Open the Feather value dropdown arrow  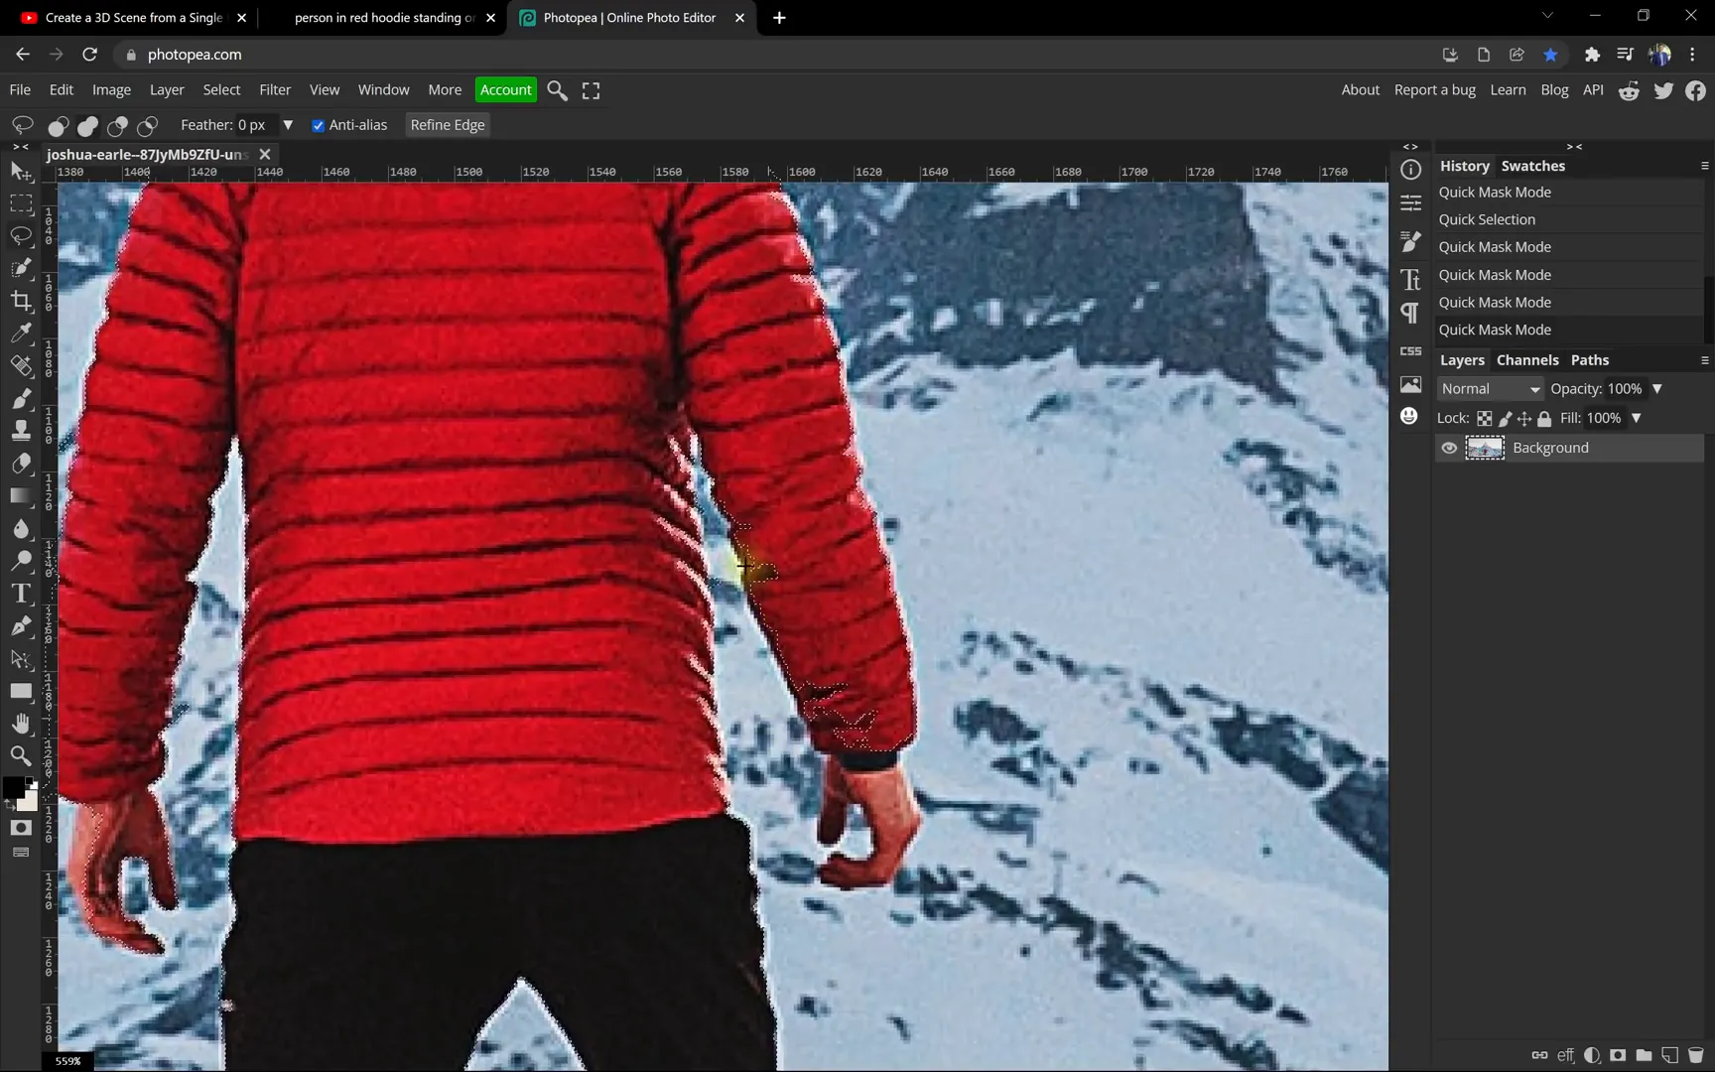288,125
